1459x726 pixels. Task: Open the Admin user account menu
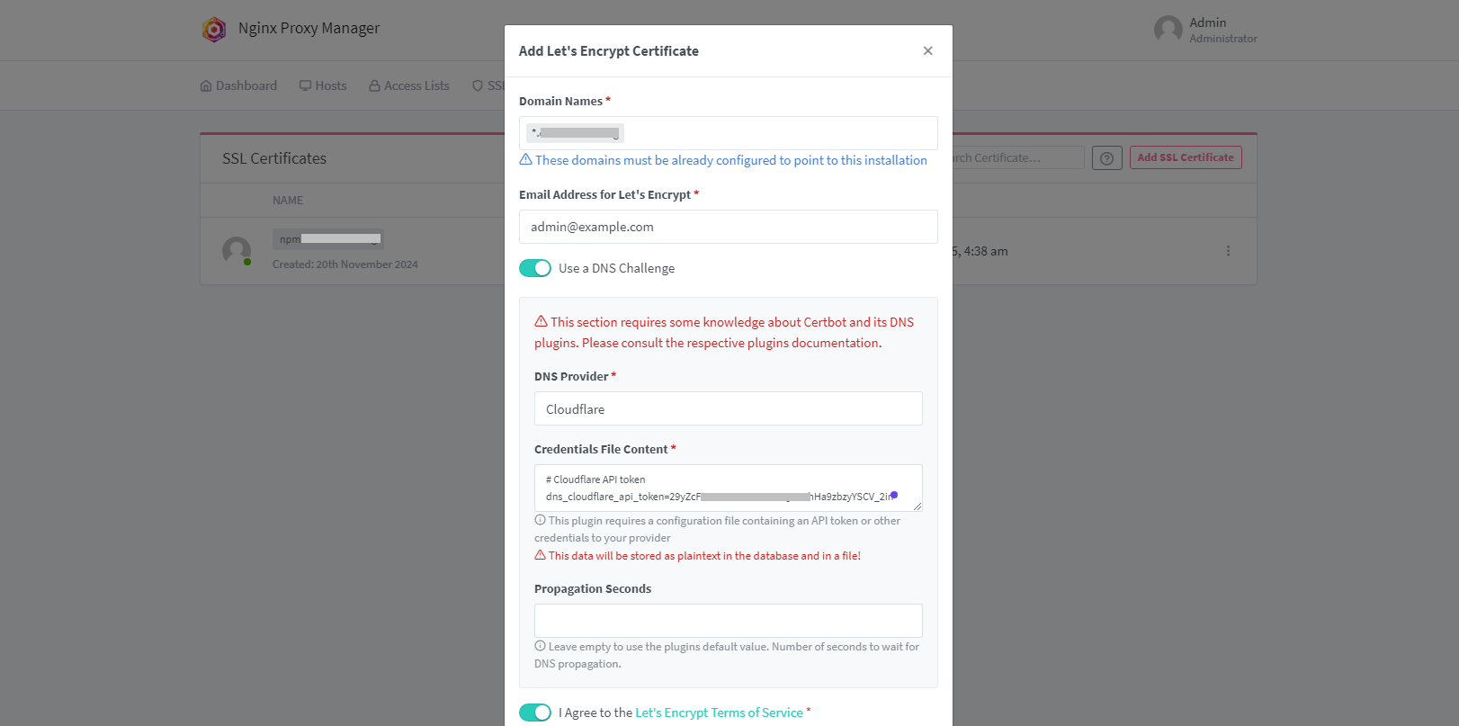point(1206,30)
